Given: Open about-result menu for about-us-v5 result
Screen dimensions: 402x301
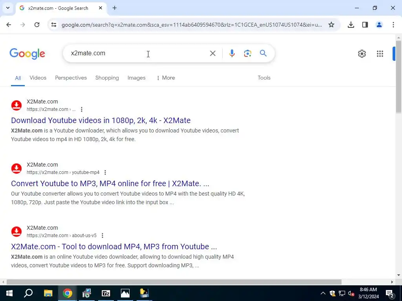Looking at the screenshot, I should (x=102, y=236).
